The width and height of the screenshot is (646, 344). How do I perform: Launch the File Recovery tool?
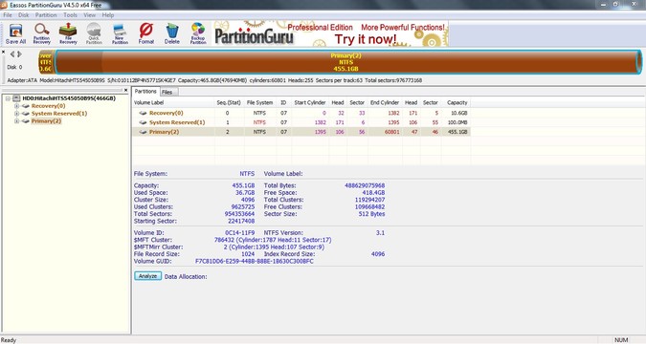click(68, 33)
